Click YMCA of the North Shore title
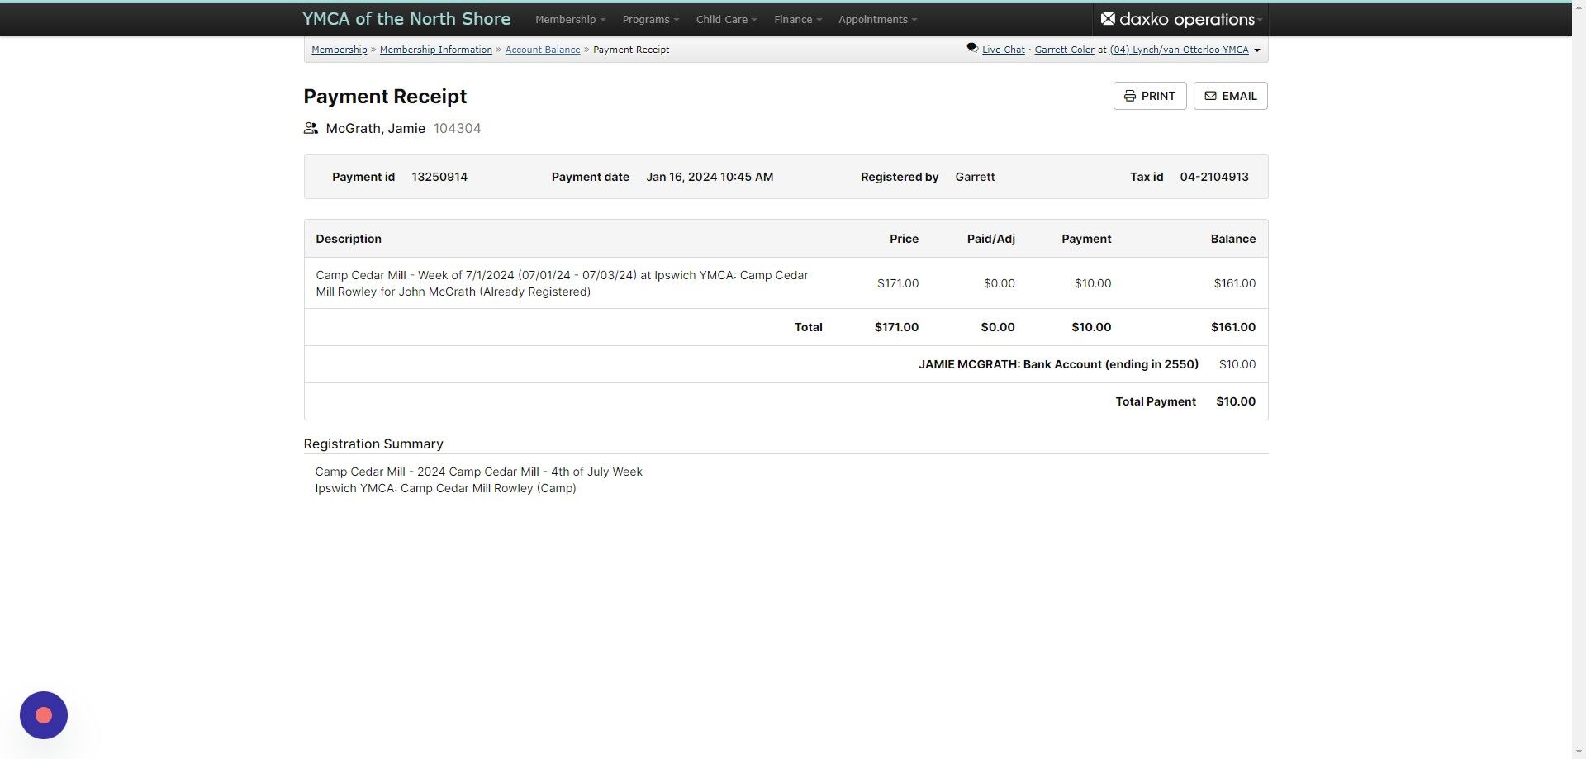The height and width of the screenshot is (759, 1586). (406, 19)
